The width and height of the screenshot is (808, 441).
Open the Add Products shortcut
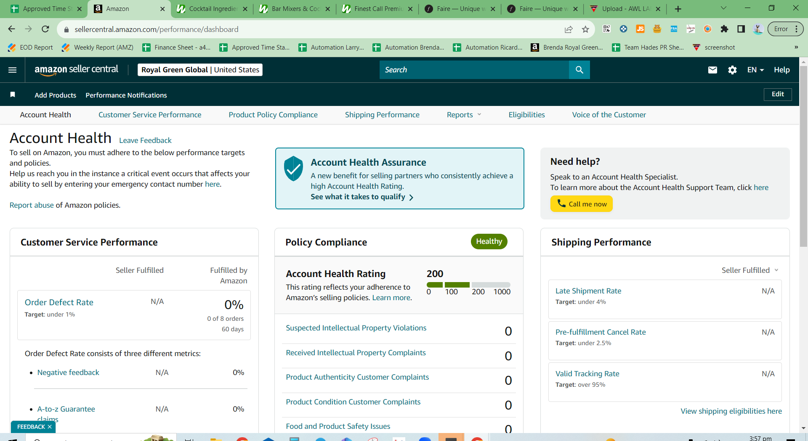coord(56,95)
